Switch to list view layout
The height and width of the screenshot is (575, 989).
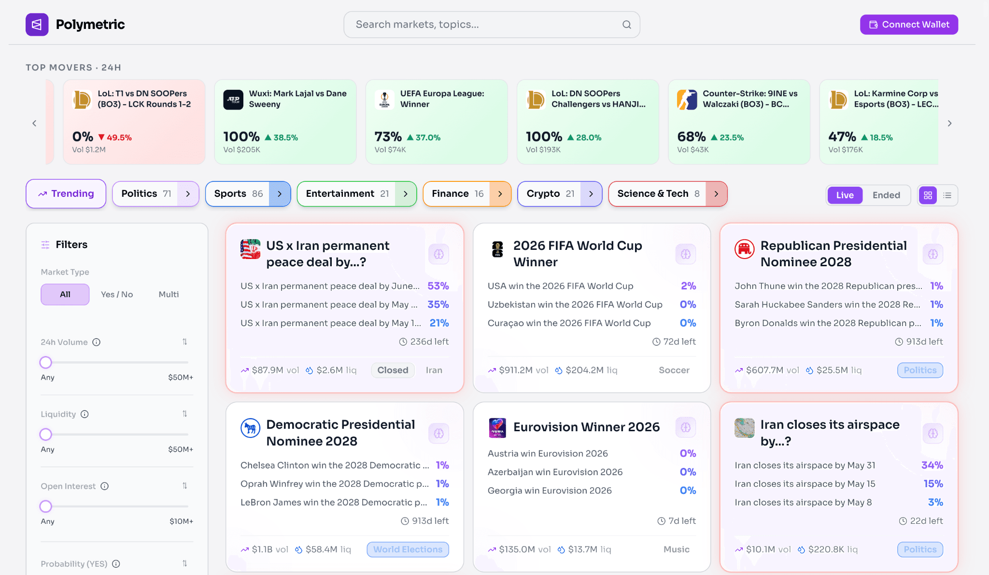[947, 195]
